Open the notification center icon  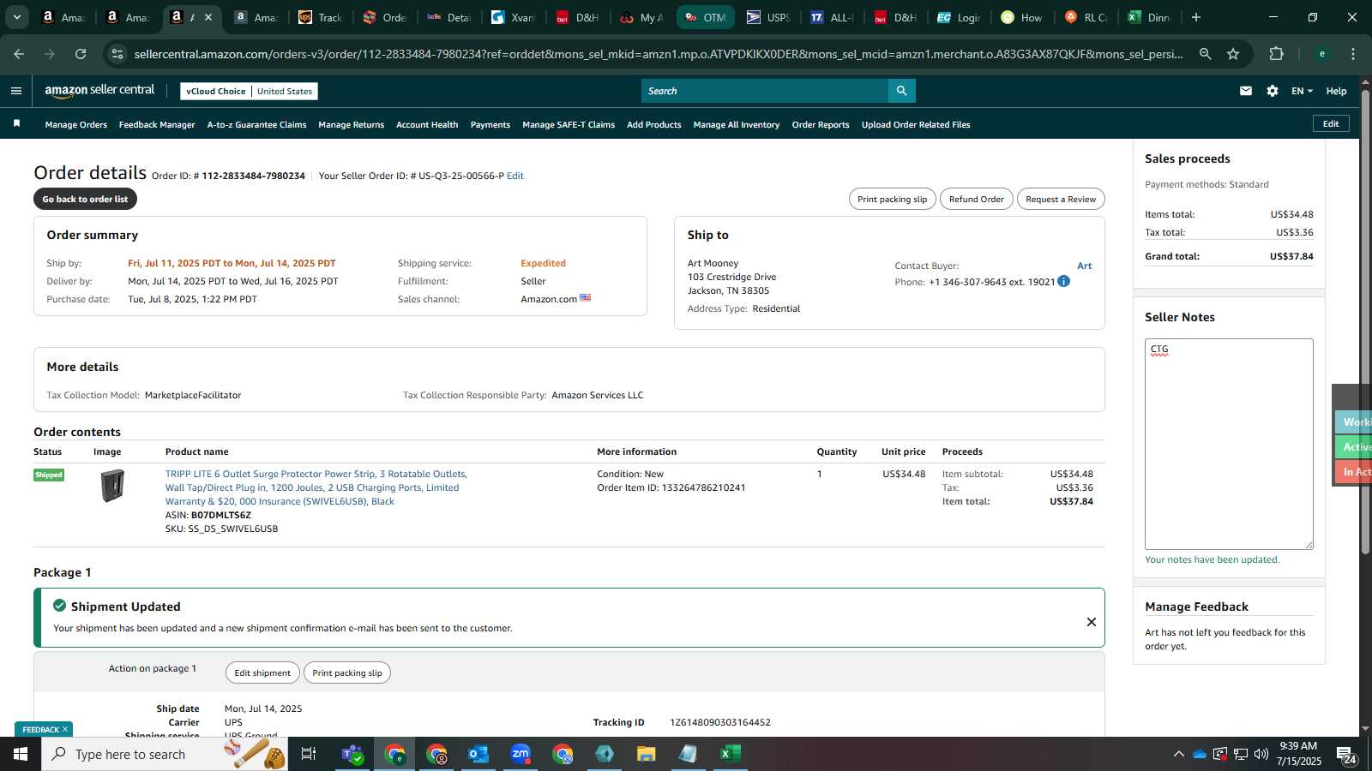pos(1346,755)
